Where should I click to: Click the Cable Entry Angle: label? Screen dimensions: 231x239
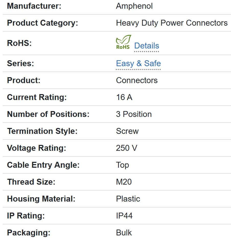click(x=43, y=165)
